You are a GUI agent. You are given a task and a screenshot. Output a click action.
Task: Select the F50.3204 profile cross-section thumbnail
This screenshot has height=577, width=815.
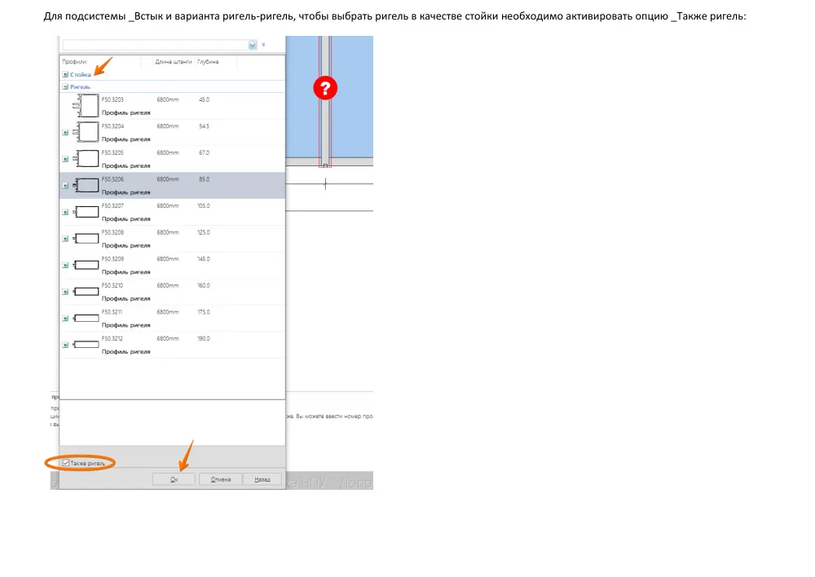[86, 132]
